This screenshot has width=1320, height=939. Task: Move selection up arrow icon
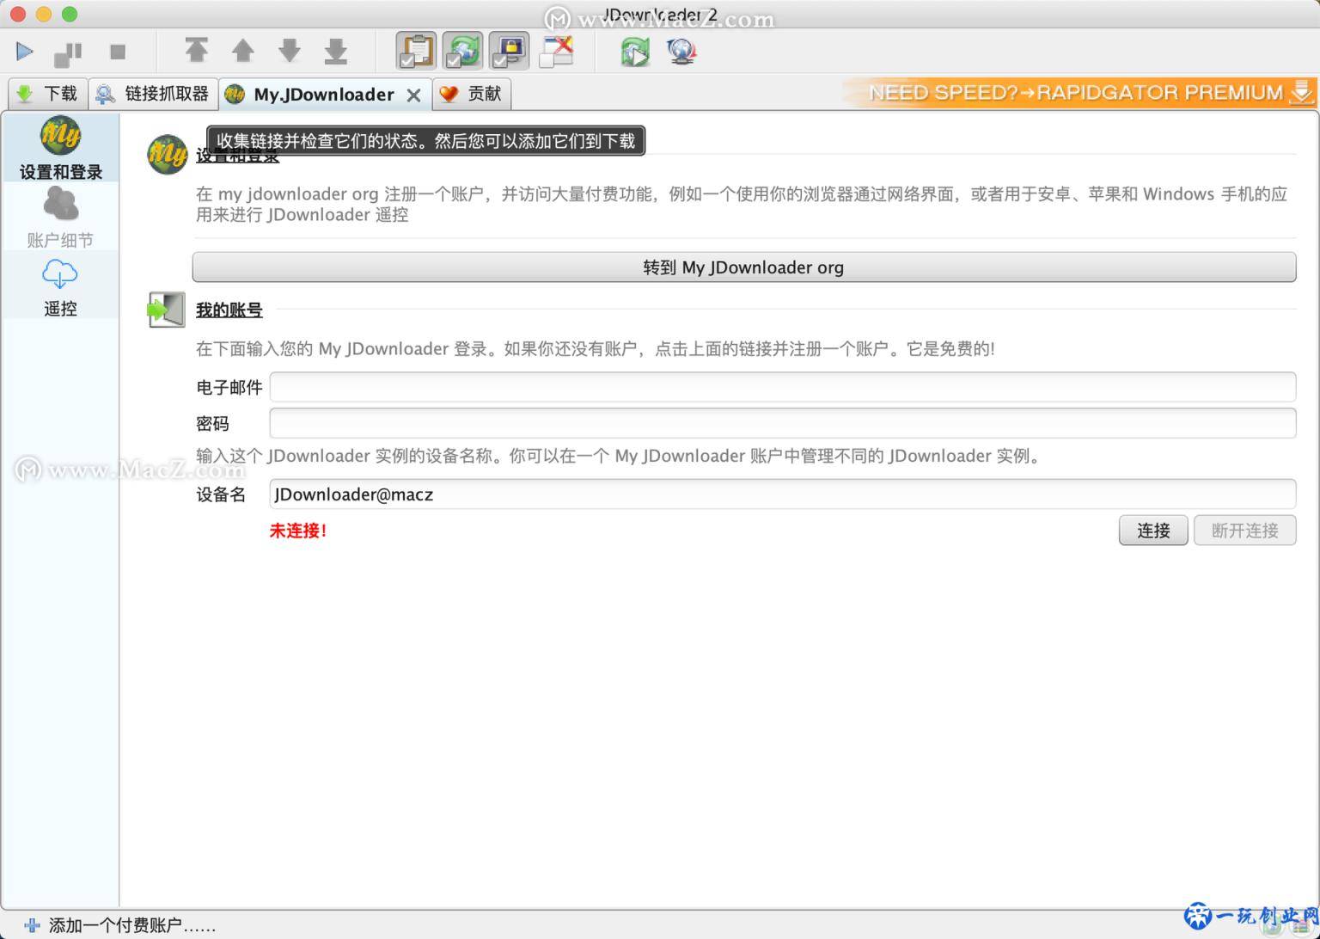243,51
